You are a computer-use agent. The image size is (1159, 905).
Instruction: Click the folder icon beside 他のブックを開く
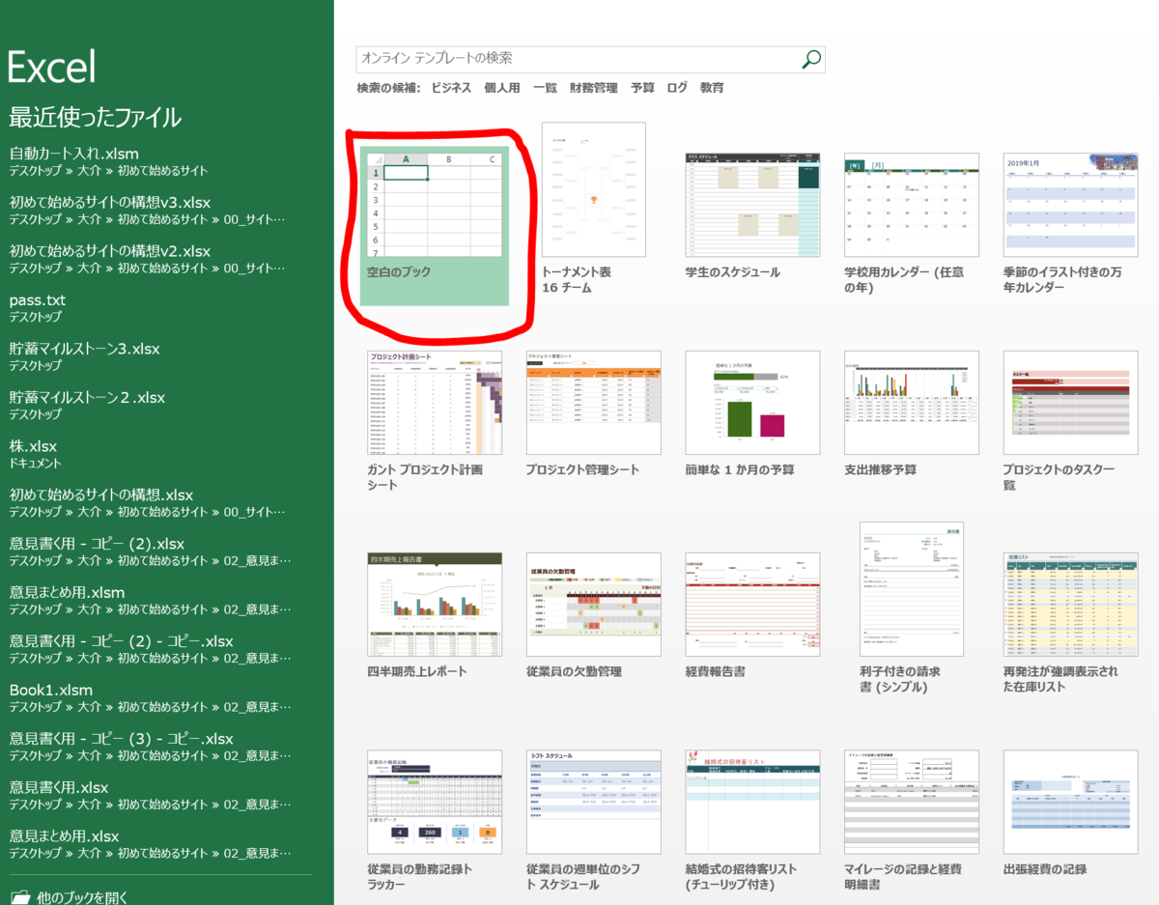point(19,897)
